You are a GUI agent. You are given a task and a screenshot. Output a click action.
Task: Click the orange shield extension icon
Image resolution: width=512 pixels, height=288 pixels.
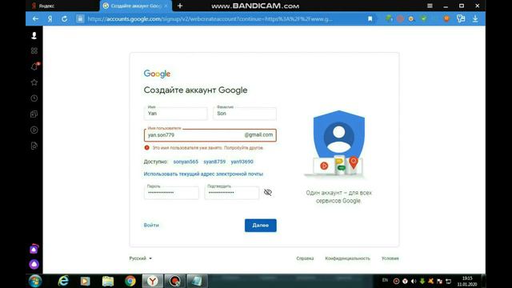click(446, 18)
